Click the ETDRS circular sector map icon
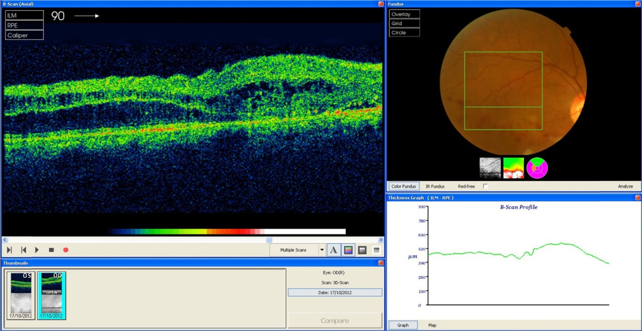This screenshot has width=642, height=331. point(537,168)
